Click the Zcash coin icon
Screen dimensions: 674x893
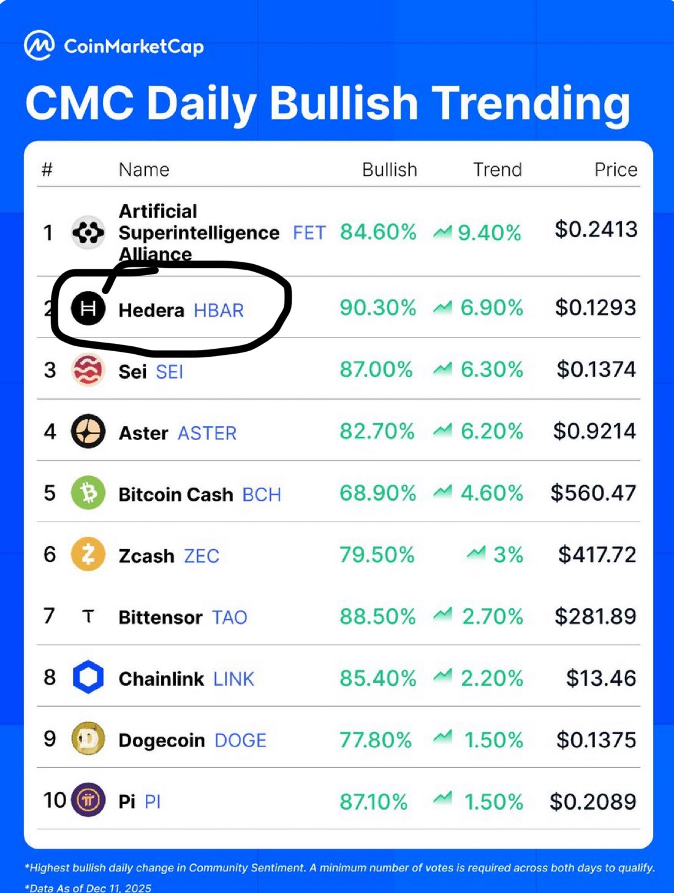88,555
